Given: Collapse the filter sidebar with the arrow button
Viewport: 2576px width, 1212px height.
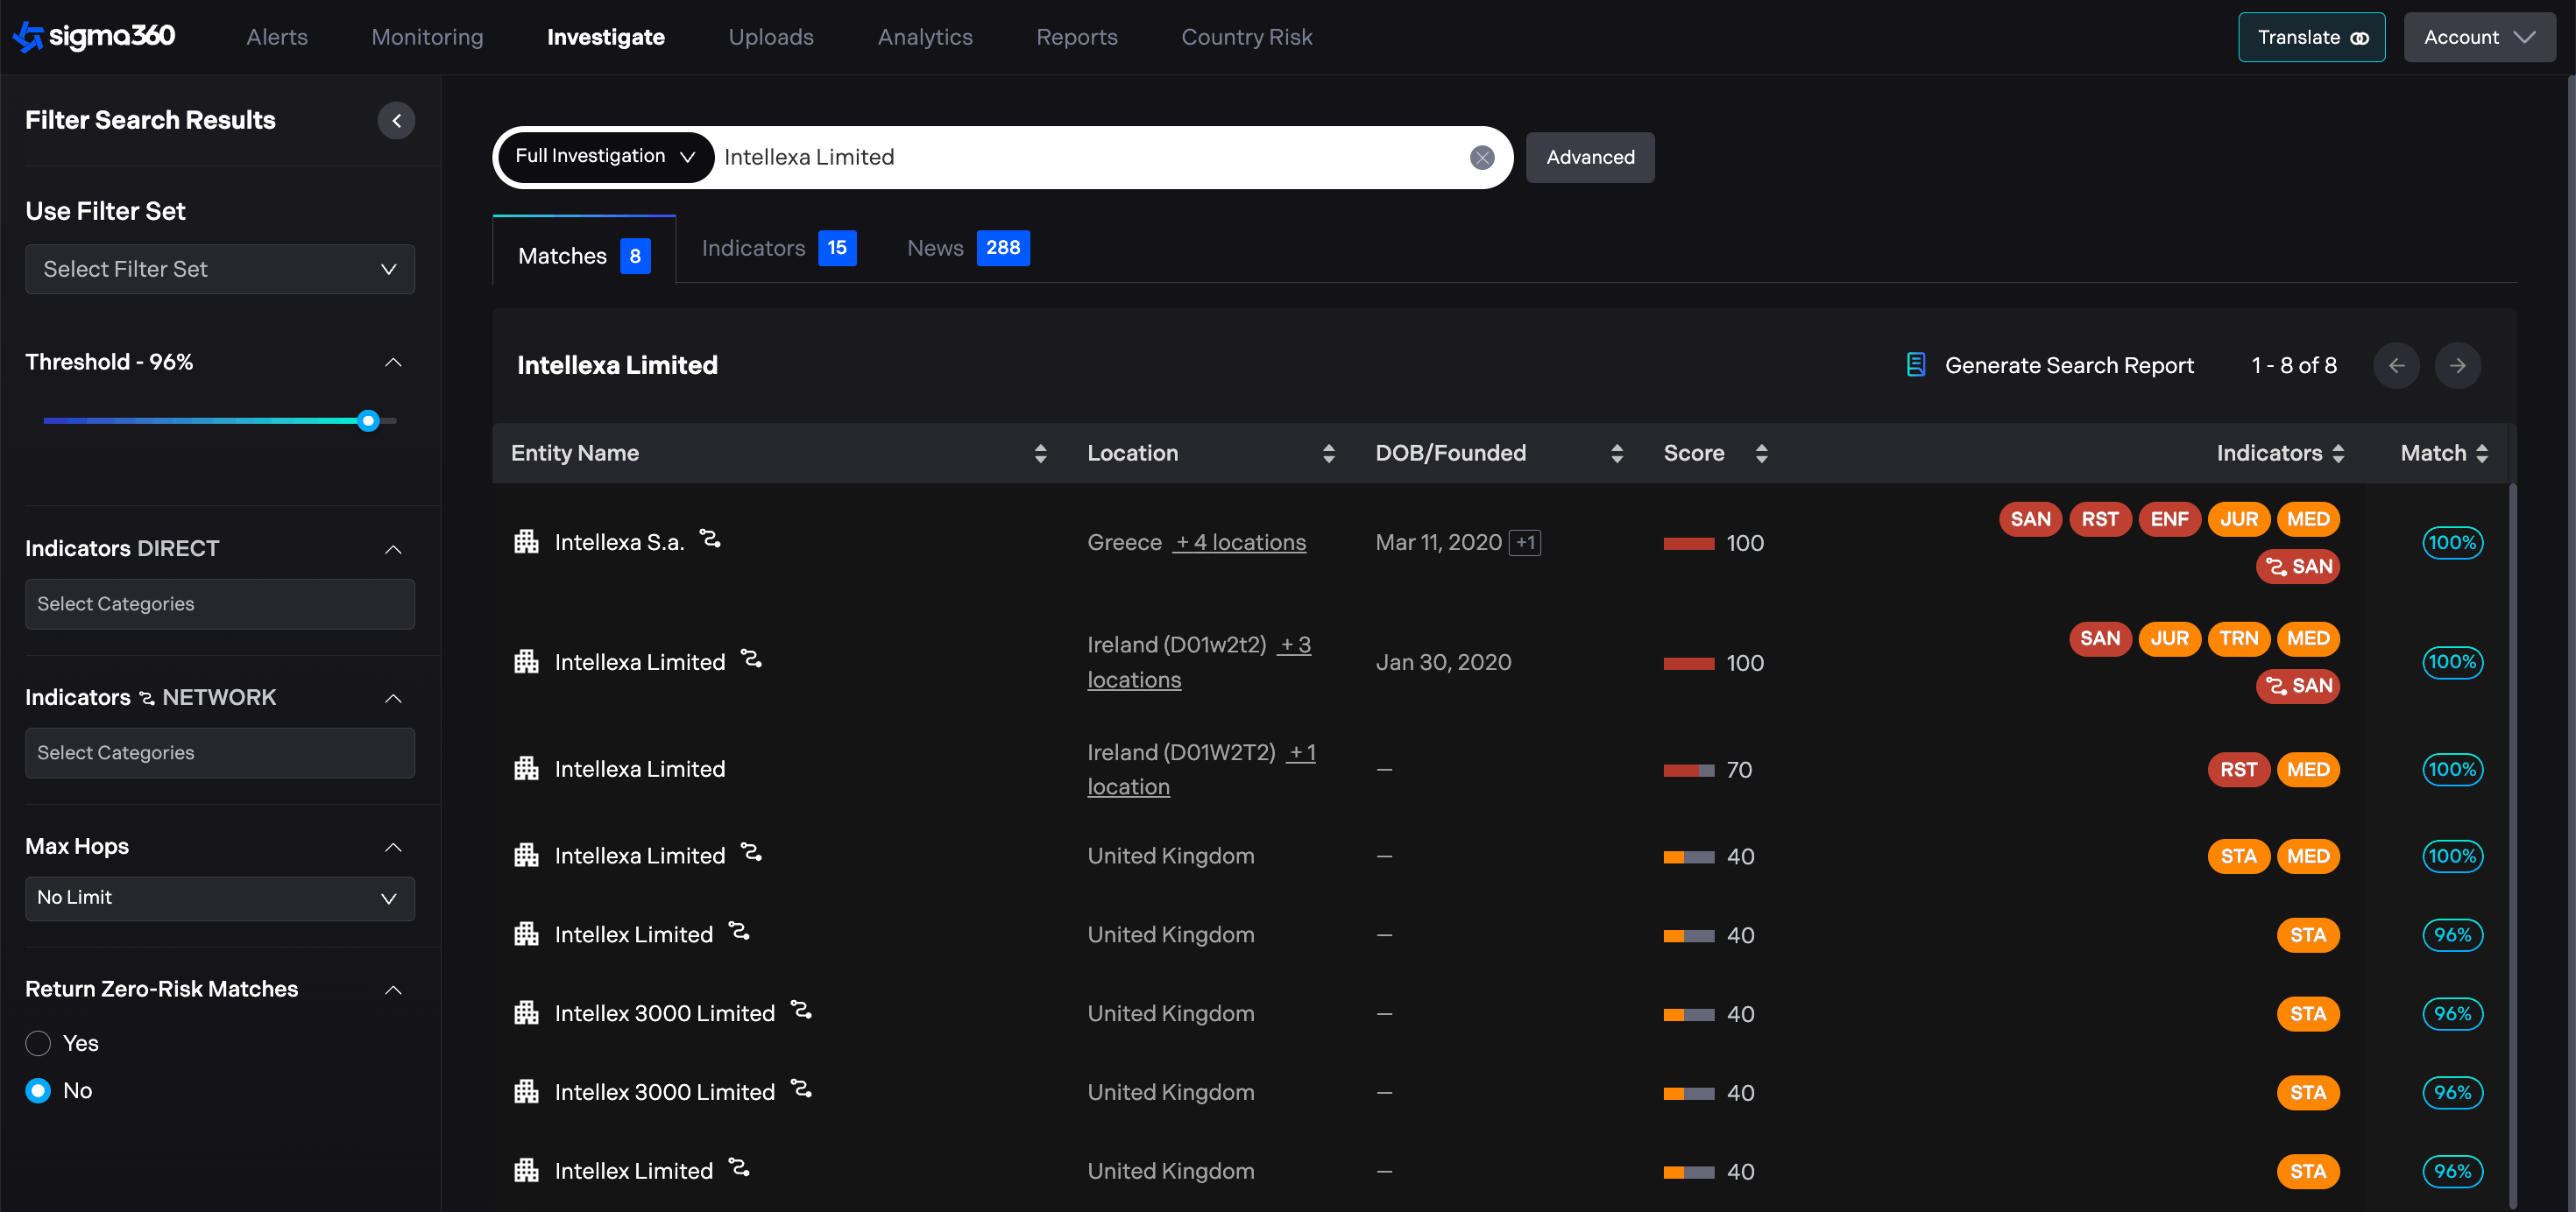Looking at the screenshot, I should coord(396,121).
